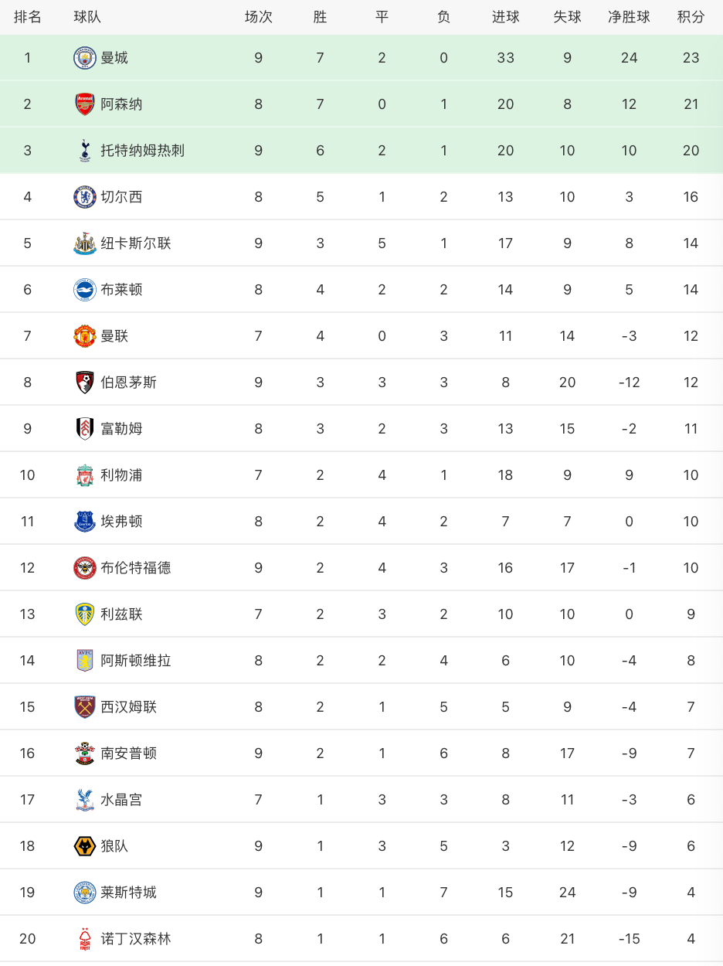Open the 布莱顿 team name link
This screenshot has width=723, height=966.
(121, 290)
